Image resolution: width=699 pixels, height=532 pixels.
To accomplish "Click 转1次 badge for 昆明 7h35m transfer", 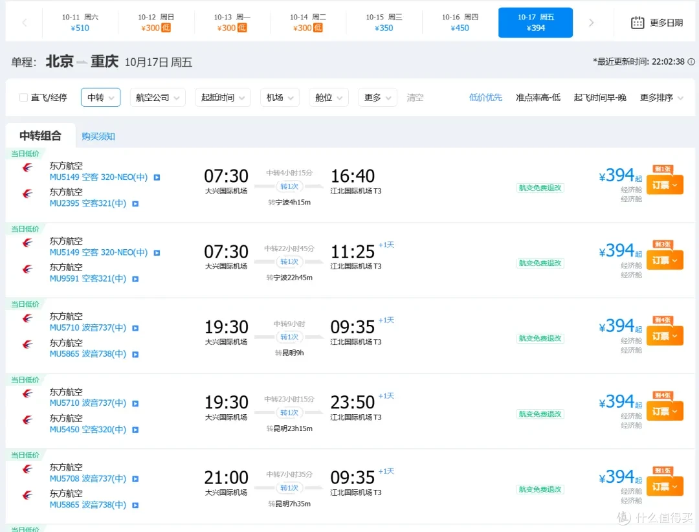I will (x=289, y=488).
